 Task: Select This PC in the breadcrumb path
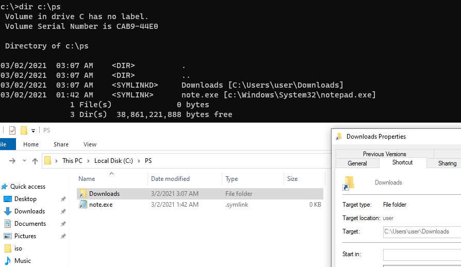pos(72,161)
